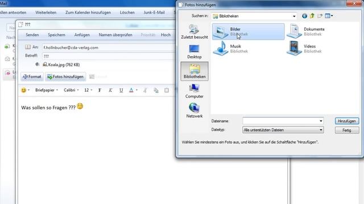
Task: Click the An recipient field
Action: pyautogui.click(x=108, y=48)
